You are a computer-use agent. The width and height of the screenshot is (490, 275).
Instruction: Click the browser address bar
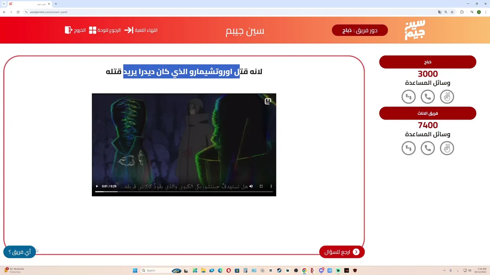click(x=230, y=12)
